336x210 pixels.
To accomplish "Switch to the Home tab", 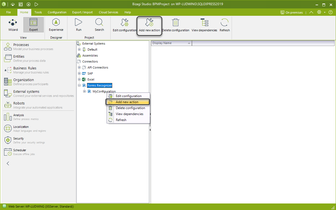I will tap(24, 12).
